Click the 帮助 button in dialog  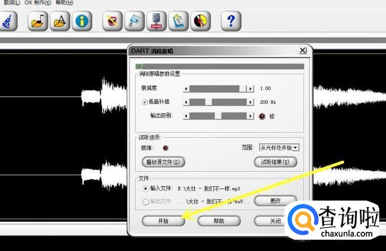(219, 221)
